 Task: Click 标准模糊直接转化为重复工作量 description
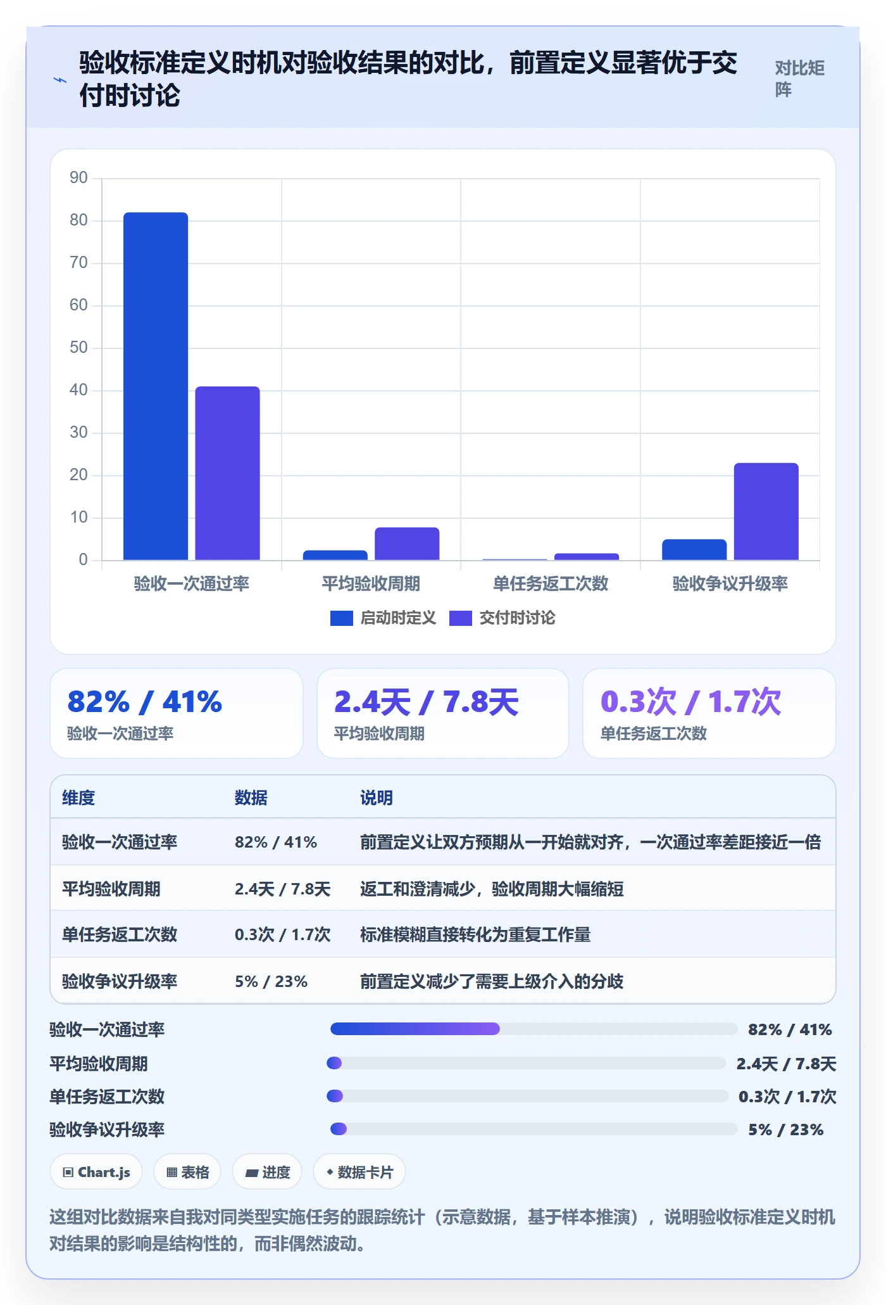pos(475,934)
